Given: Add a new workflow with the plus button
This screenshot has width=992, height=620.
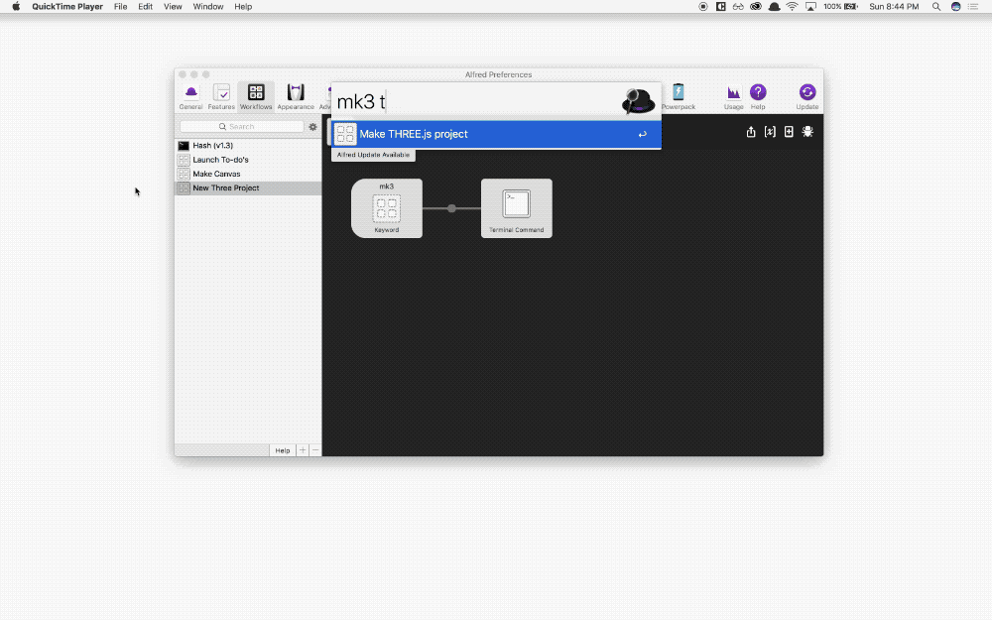Looking at the screenshot, I should [303, 450].
